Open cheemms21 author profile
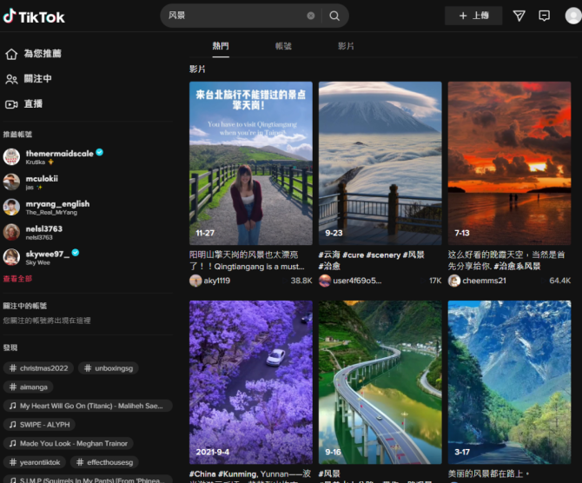This screenshot has height=483, width=582. tap(484, 281)
